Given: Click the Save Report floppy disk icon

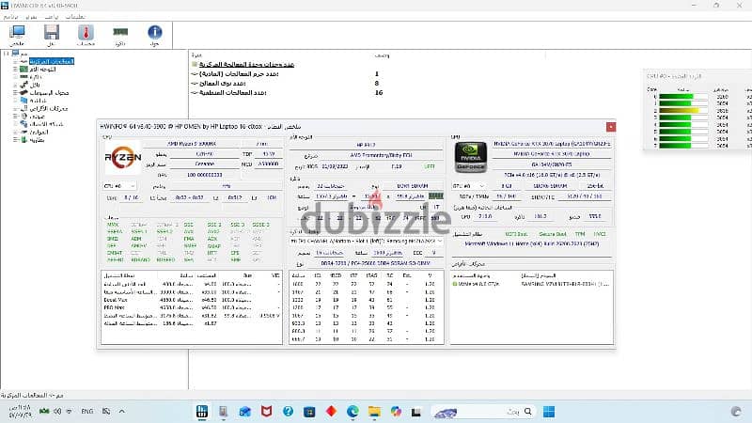Looking at the screenshot, I should click(52, 33).
